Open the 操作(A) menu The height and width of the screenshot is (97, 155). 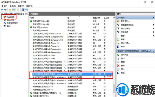point(12,6)
